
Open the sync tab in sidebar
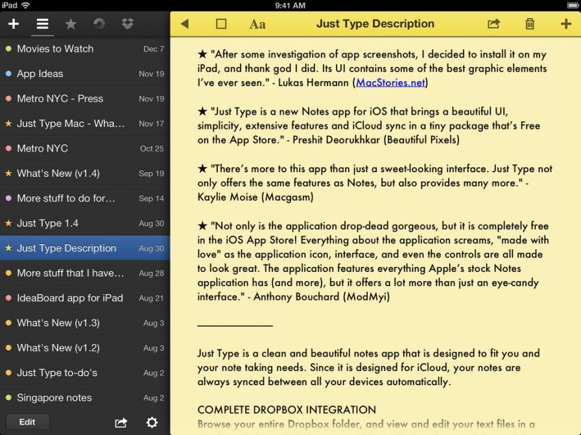(x=99, y=24)
